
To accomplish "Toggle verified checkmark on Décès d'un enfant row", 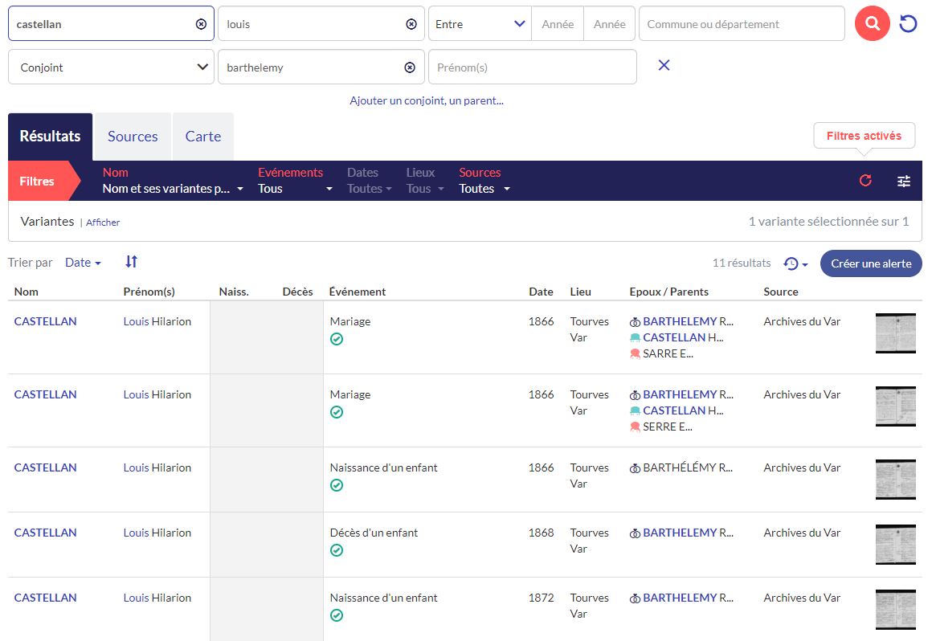I will (x=337, y=550).
